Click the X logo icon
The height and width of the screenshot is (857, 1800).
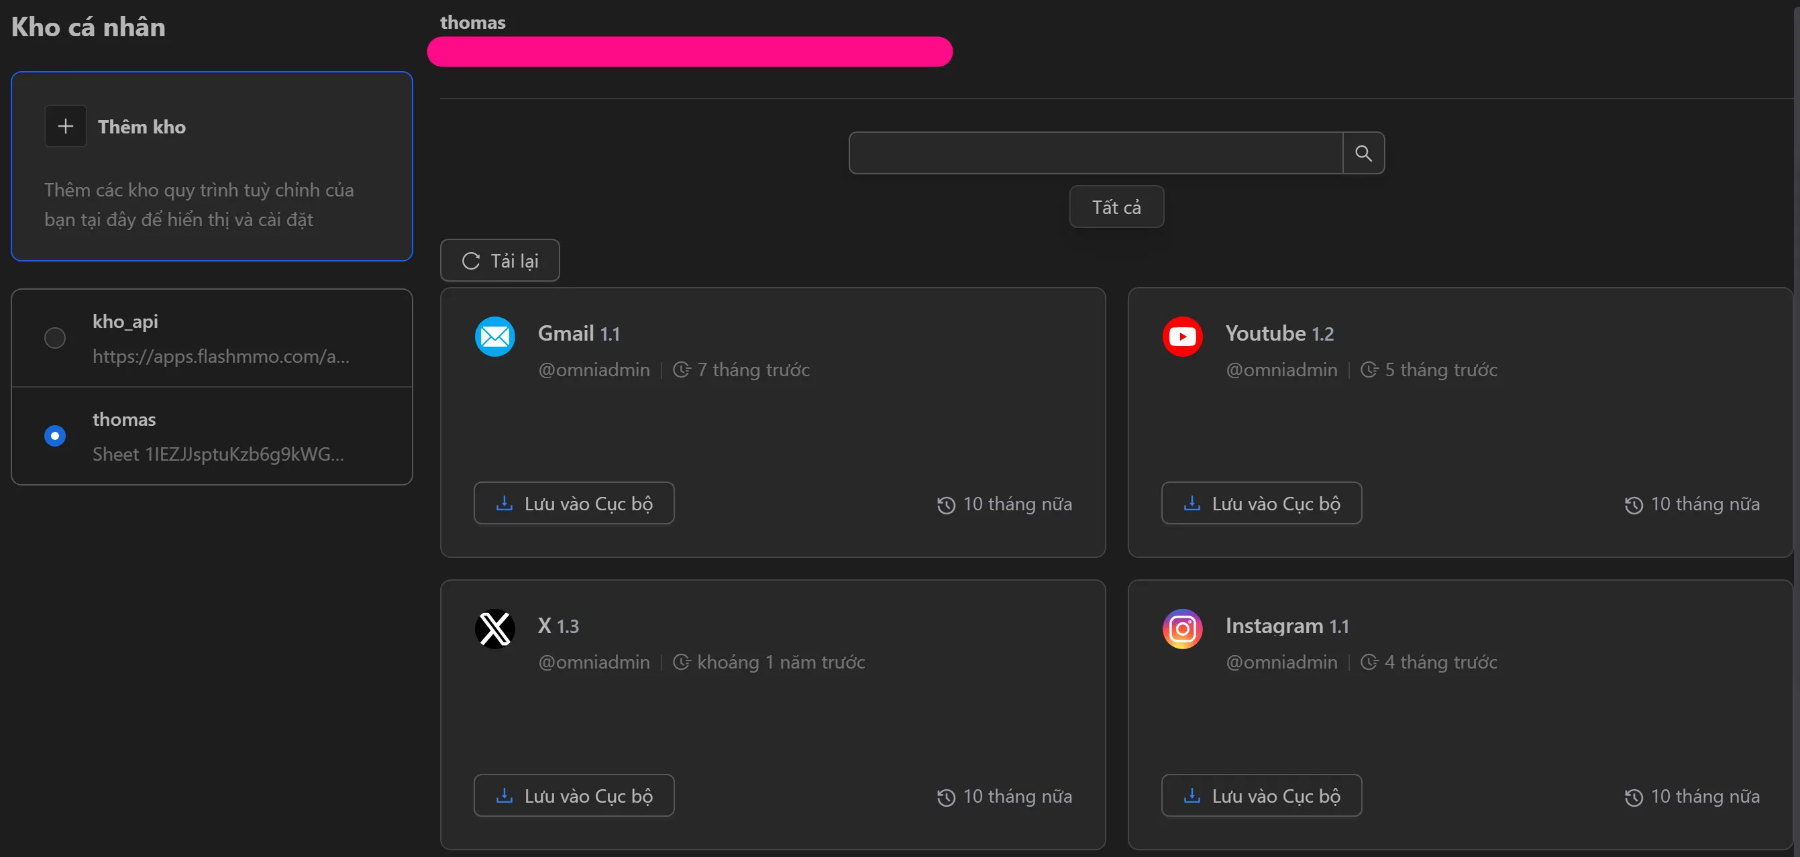[x=494, y=628]
